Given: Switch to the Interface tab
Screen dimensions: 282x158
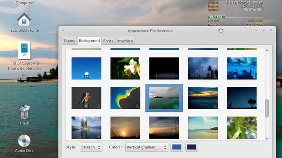Looking at the screenshot, I should [x=125, y=41].
